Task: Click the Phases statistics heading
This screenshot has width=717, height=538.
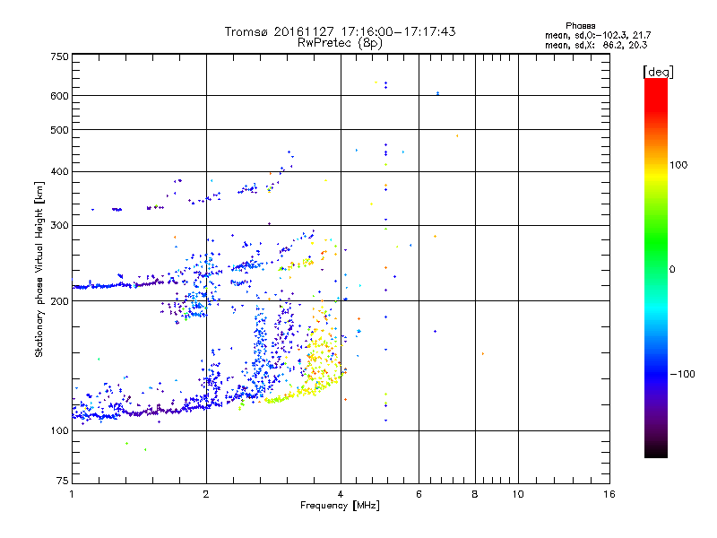Action: 580,26
